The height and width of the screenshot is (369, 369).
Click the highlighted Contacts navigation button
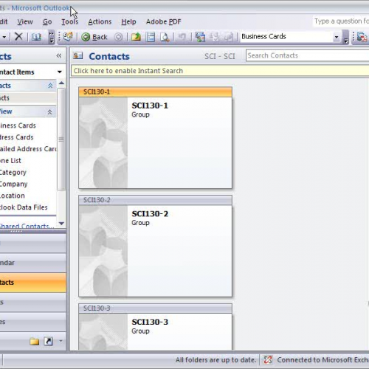[33, 283]
